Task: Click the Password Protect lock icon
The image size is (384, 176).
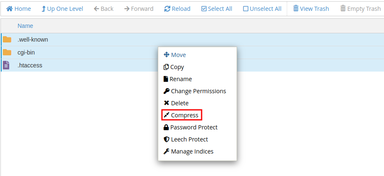Action: (x=166, y=127)
